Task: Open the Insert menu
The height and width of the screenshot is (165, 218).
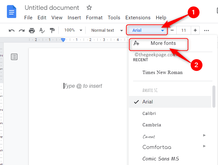Action: (74, 18)
